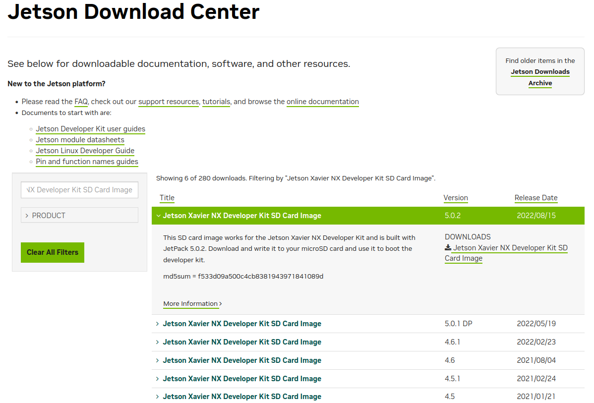This screenshot has width=594, height=403.
Task: Open Jetson Linux Developer Guide
Action: click(85, 151)
